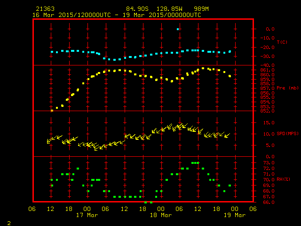
Task: Click the 861.0 pressure tick label
Action: pos(268,70)
